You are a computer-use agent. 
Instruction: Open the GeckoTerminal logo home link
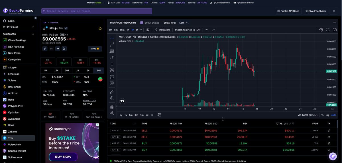(19, 11)
